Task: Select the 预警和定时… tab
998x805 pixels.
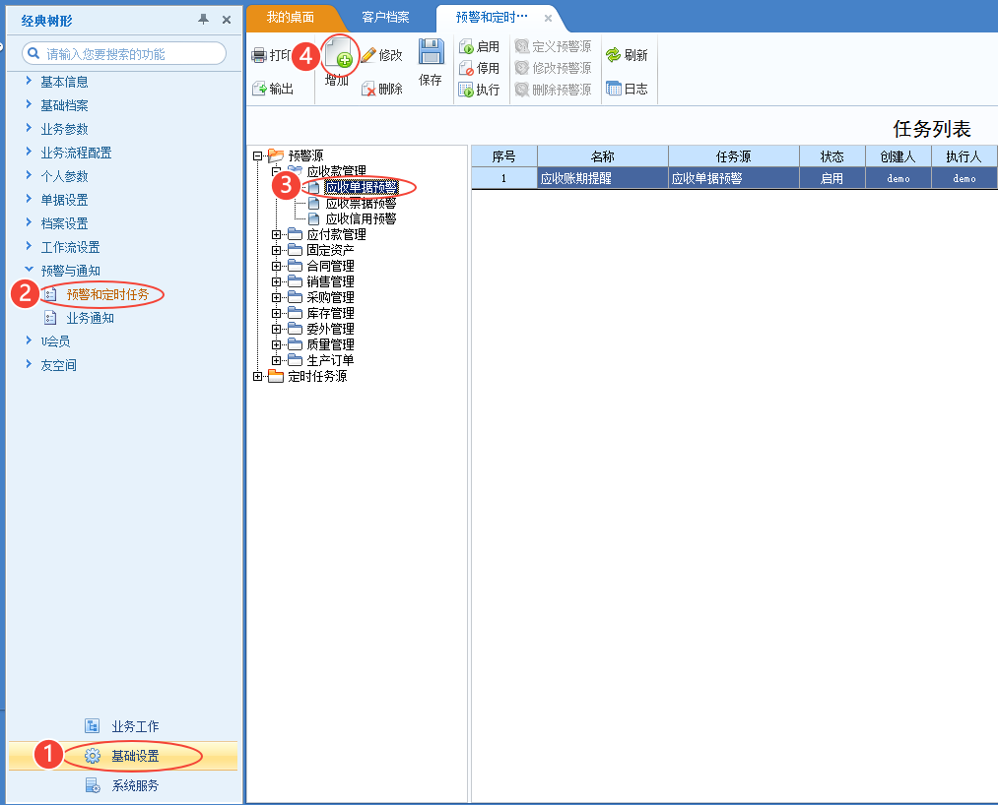Action: click(x=492, y=17)
